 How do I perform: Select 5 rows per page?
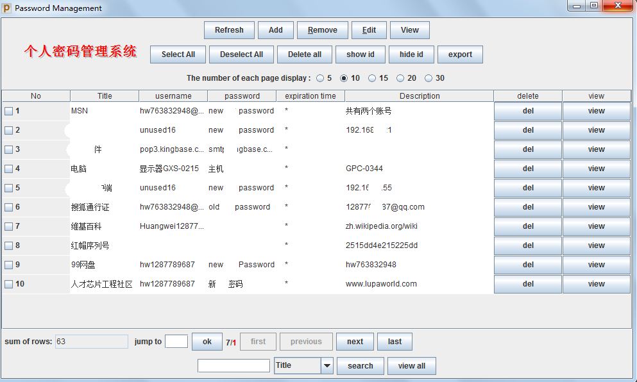point(320,78)
